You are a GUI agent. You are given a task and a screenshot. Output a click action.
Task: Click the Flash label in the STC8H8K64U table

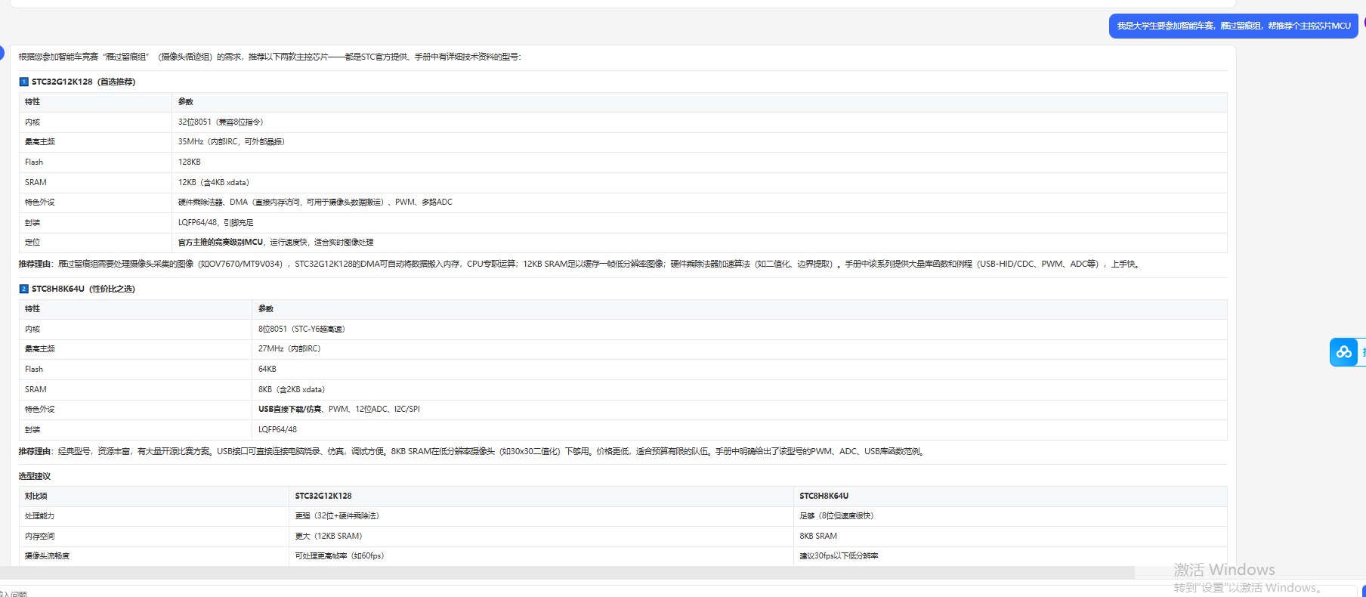(34, 369)
